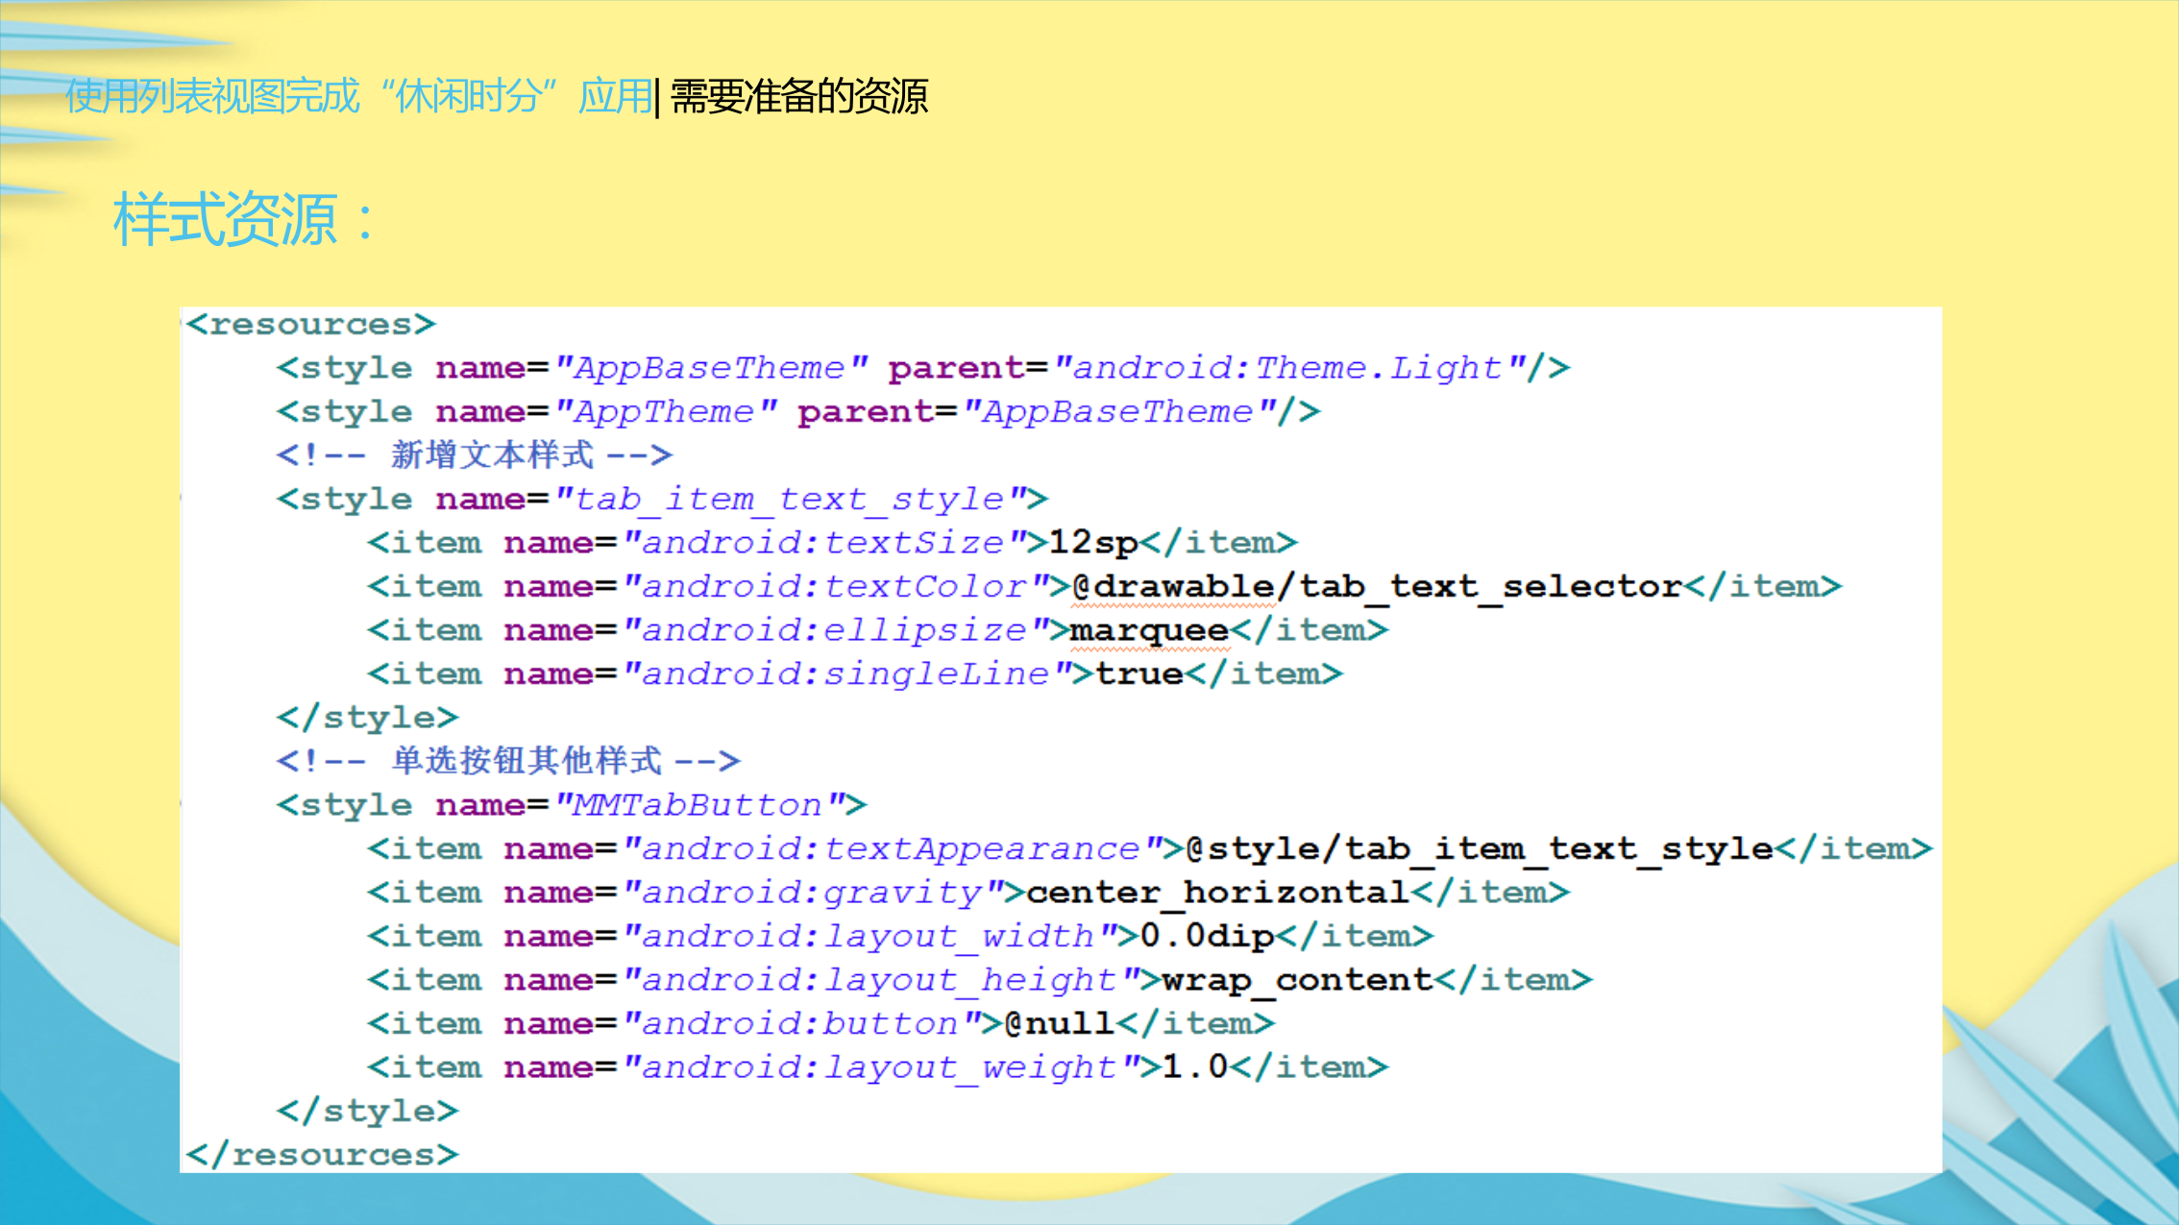Click the android:ellipsize attribute name
Viewport: 2179px width, 1225px height.
[834, 631]
